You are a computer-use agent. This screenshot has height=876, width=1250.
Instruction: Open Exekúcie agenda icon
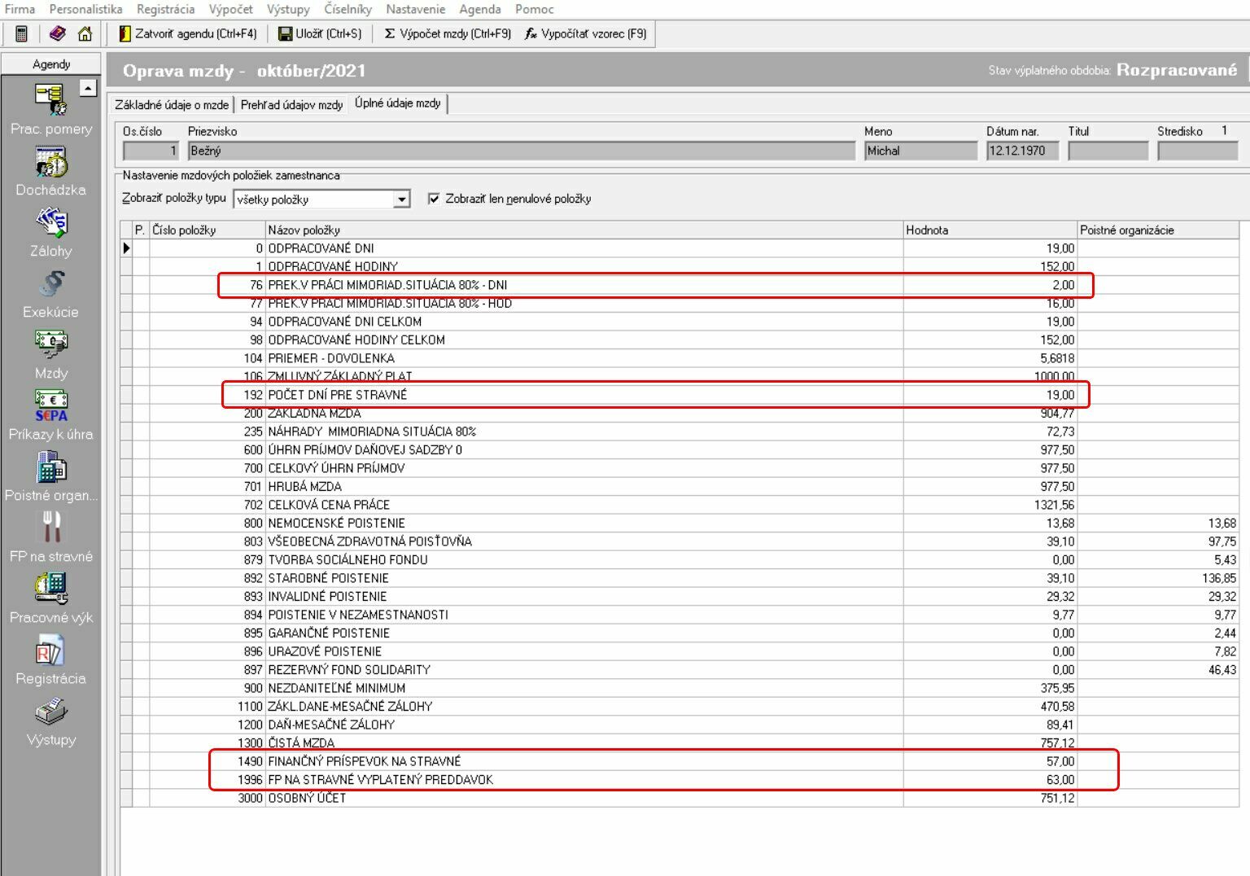point(50,283)
